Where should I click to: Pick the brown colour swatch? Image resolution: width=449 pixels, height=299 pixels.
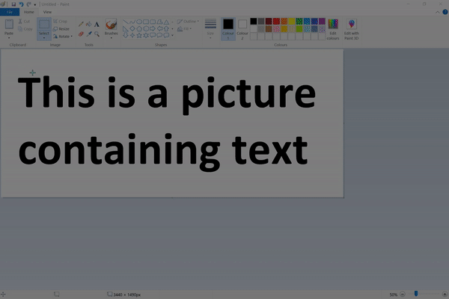tap(269, 28)
